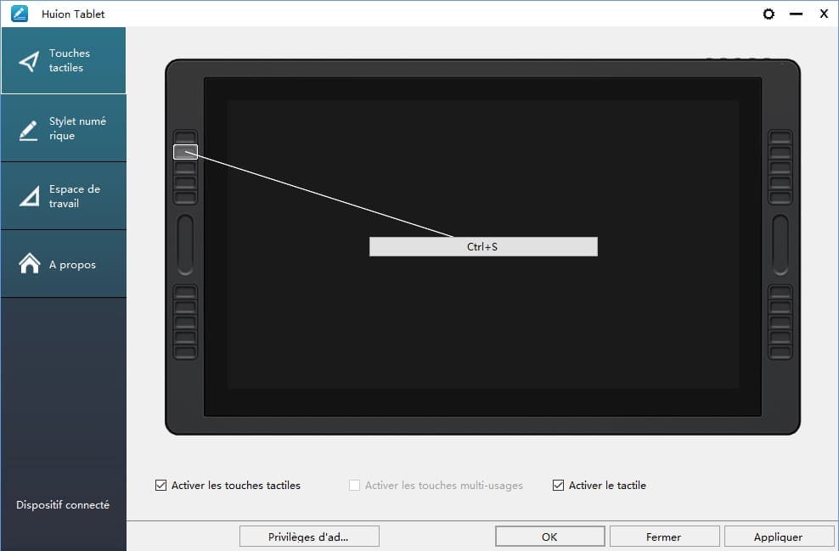Select the fourth key in the upper-left key group
The height and width of the screenshot is (551, 839).
tap(186, 183)
